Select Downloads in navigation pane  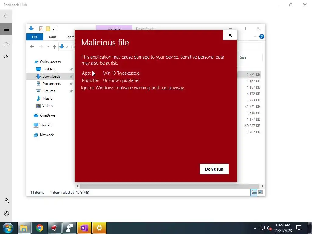51,76
